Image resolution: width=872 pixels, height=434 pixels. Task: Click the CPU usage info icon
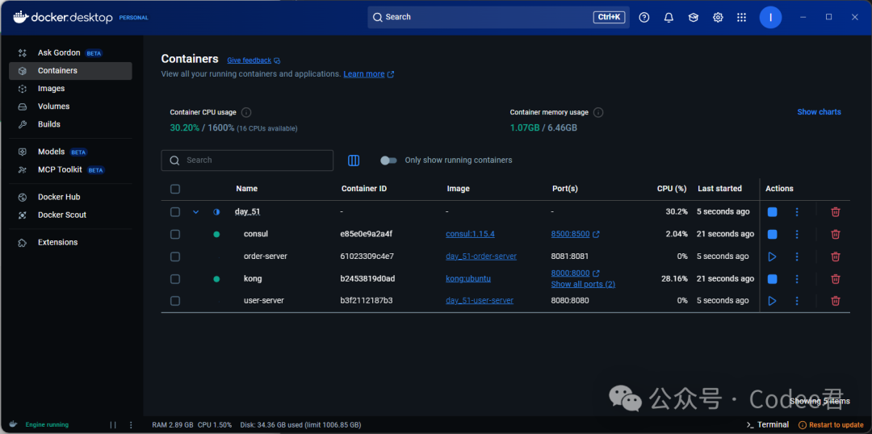point(246,112)
